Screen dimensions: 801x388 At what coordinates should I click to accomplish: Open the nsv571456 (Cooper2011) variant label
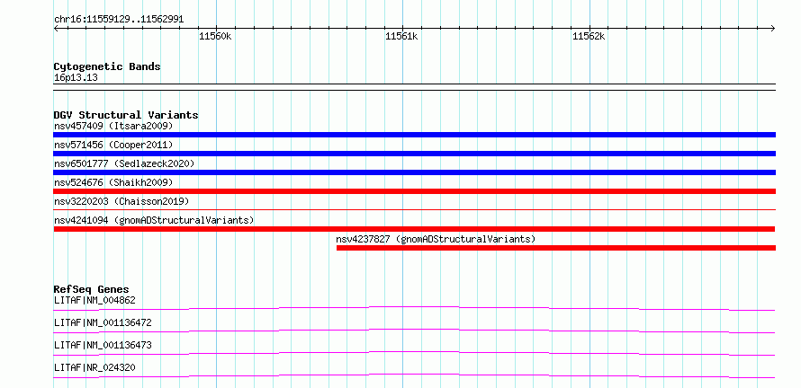pyautogui.click(x=113, y=145)
